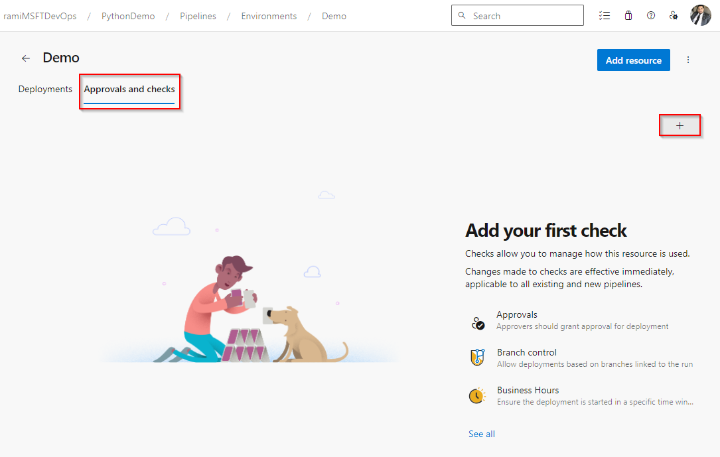
Task: Click the back arrow next to Demo
Action: click(25, 58)
